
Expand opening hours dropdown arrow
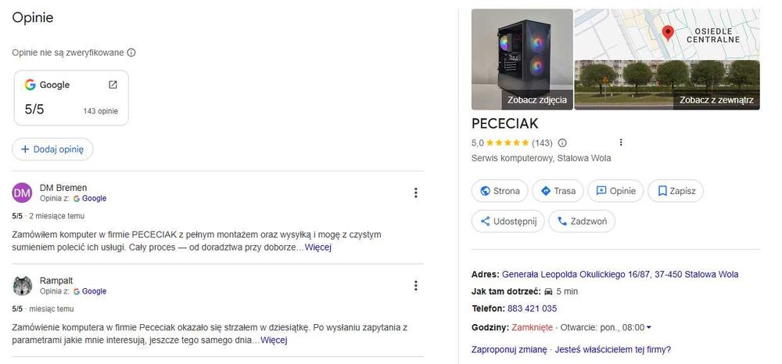pyautogui.click(x=649, y=328)
